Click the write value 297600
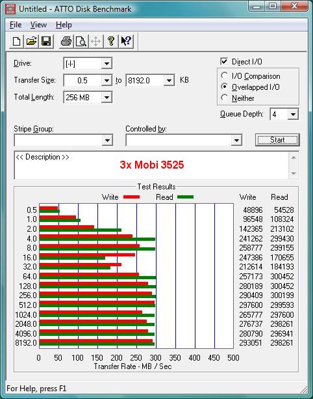Image resolution: width=313 pixels, height=399 pixels. 251,305
